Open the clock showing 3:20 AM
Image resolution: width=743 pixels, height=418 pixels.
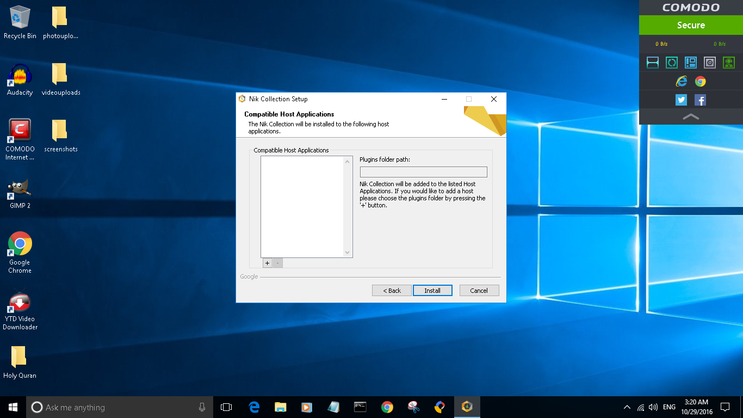pos(697,407)
